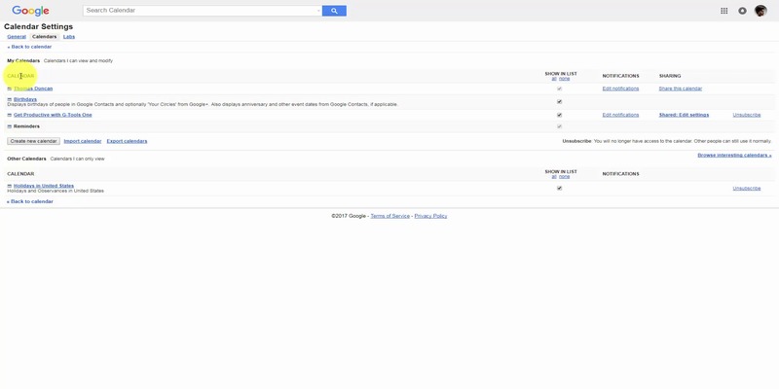Click the Google logo

click(x=30, y=11)
